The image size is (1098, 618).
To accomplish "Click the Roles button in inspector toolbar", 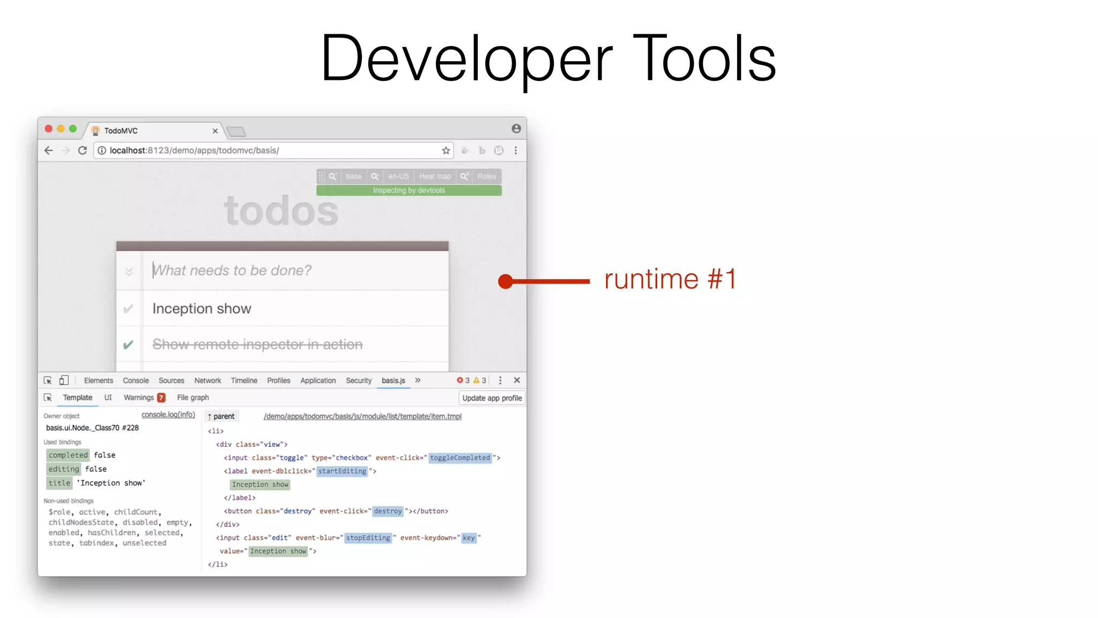I will tap(486, 176).
